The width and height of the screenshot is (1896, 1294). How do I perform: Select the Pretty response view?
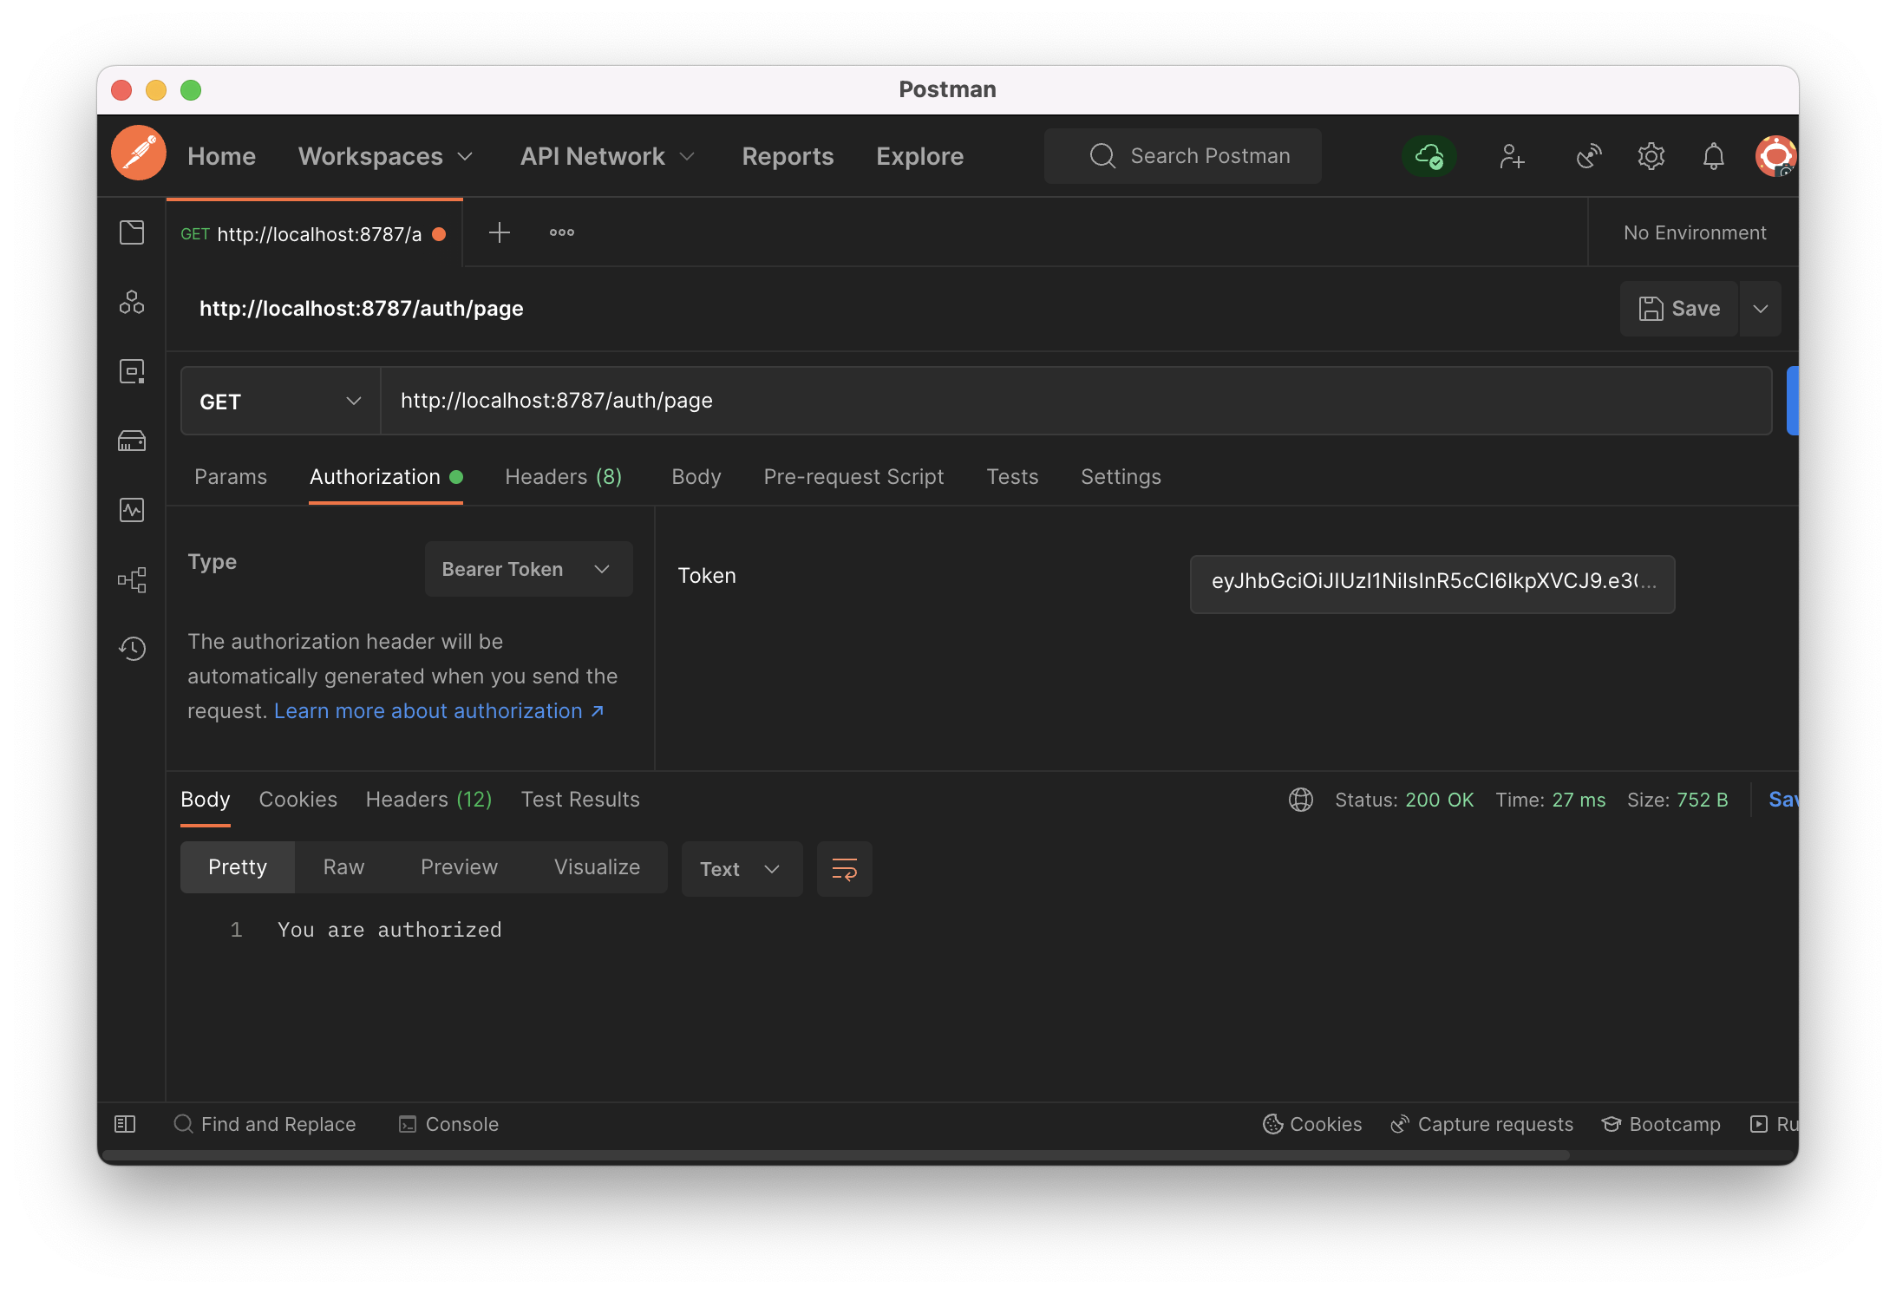[237, 866]
